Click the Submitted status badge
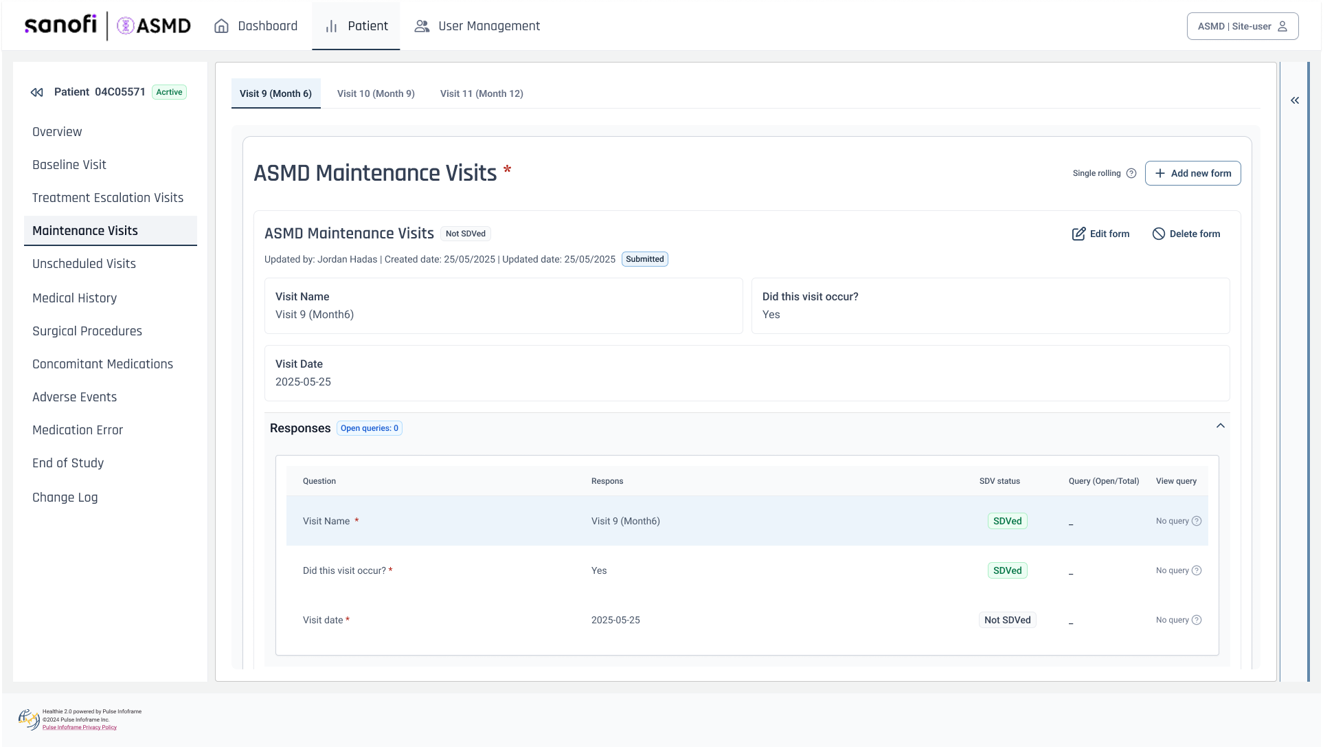Image resolution: width=1323 pixels, height=747 pixels. (x=644, y=259)
